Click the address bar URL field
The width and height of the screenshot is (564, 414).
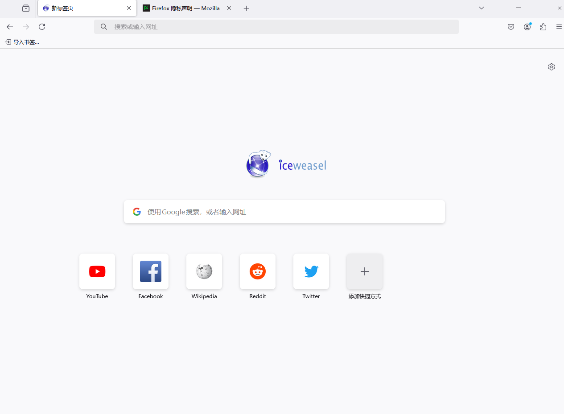coord(276,27)
